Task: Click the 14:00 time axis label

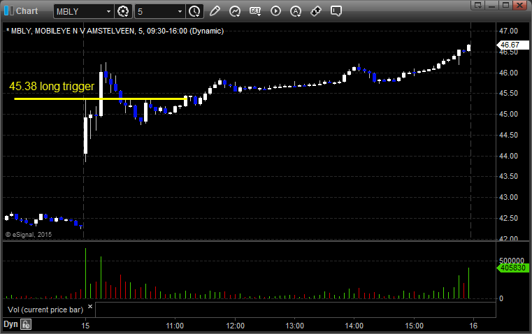Action: pos(354,326)
